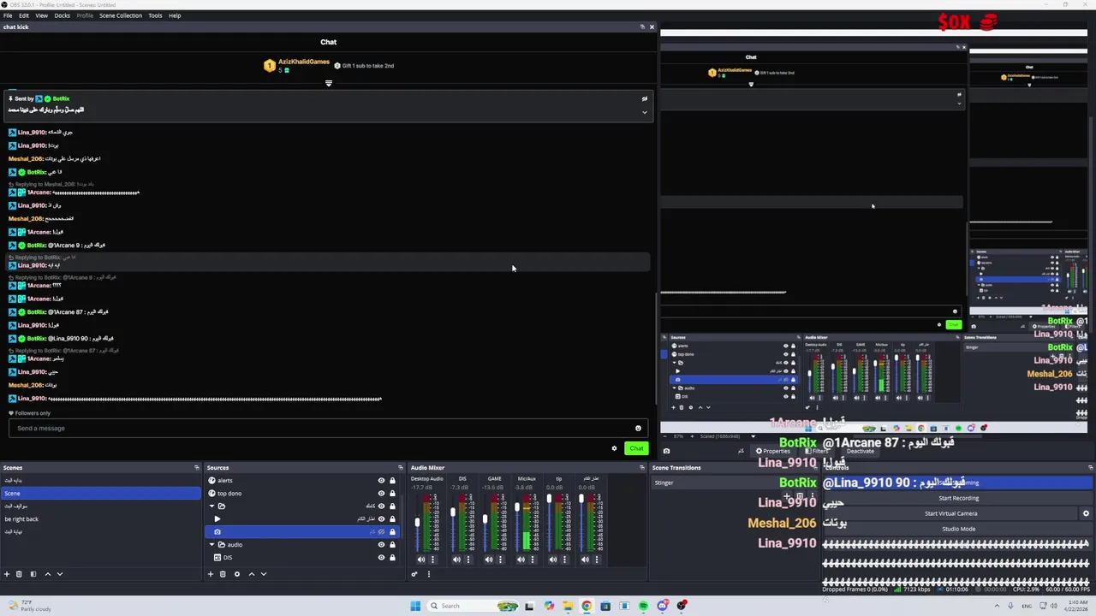Open advanced audio properties gear
The image size is (1096, 616).
(x=414, y=574)
